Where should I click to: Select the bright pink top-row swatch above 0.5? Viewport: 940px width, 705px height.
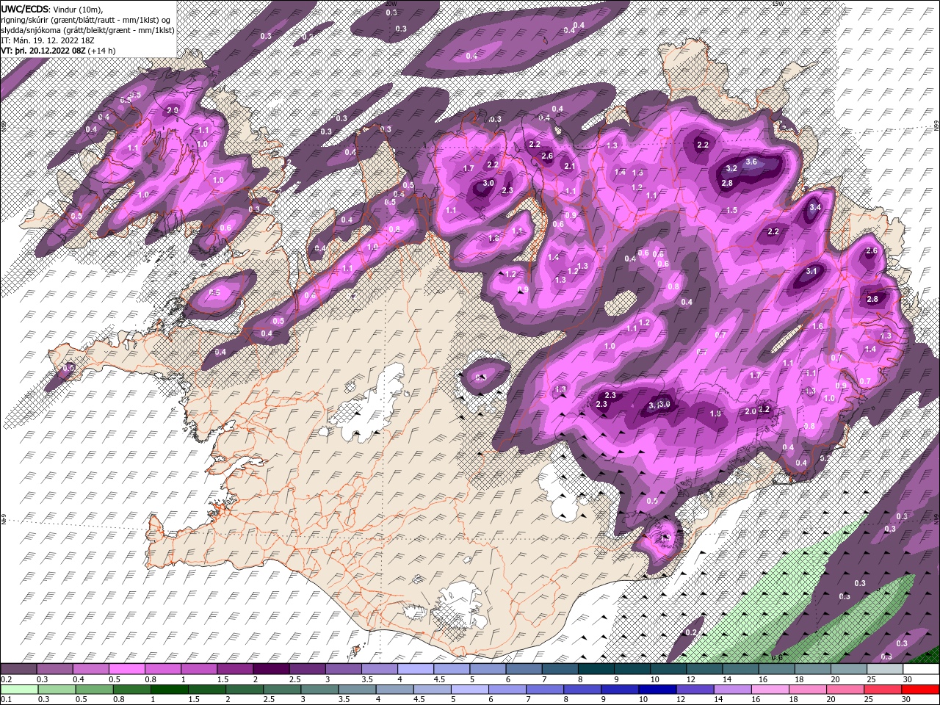click(x=126, y=669)
